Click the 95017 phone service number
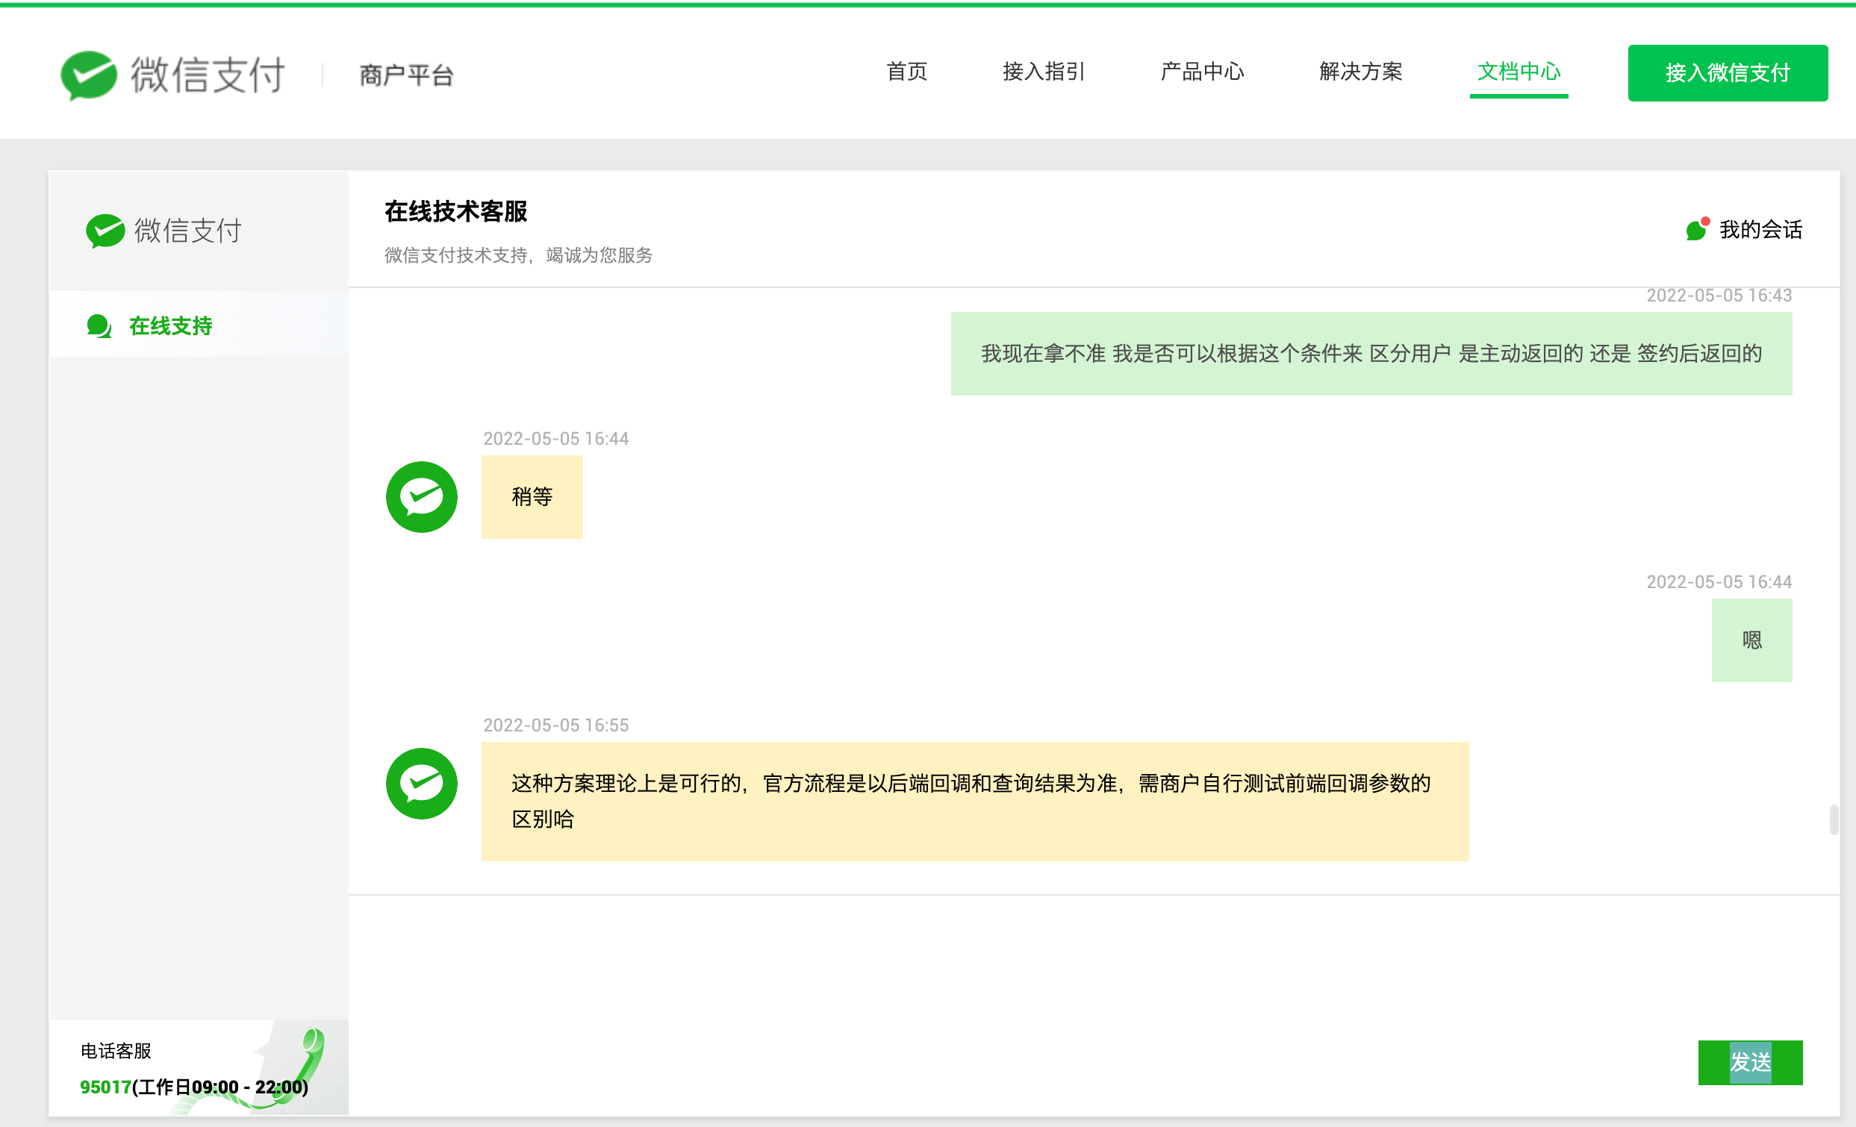Image resolution: width=1856 pixels, height=1127 pixels. tap(105, 1087)
